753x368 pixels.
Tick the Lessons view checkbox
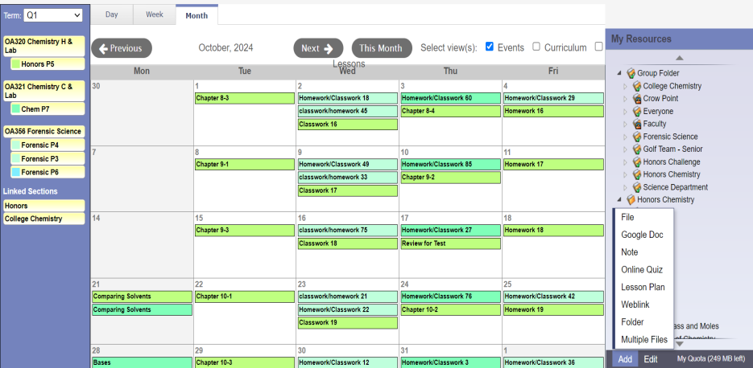[x=598, y=47]
